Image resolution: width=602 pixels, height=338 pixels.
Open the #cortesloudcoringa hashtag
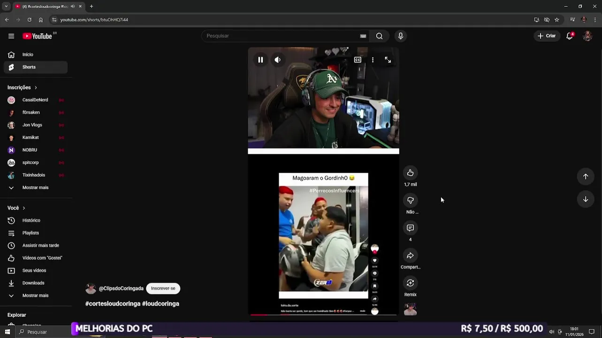pos(113,304)
